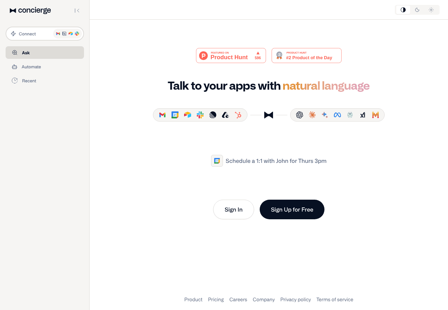This screenshot has height=310, width=448.
Task: Click the Sign In button
Action: click(x=233, y=209)
